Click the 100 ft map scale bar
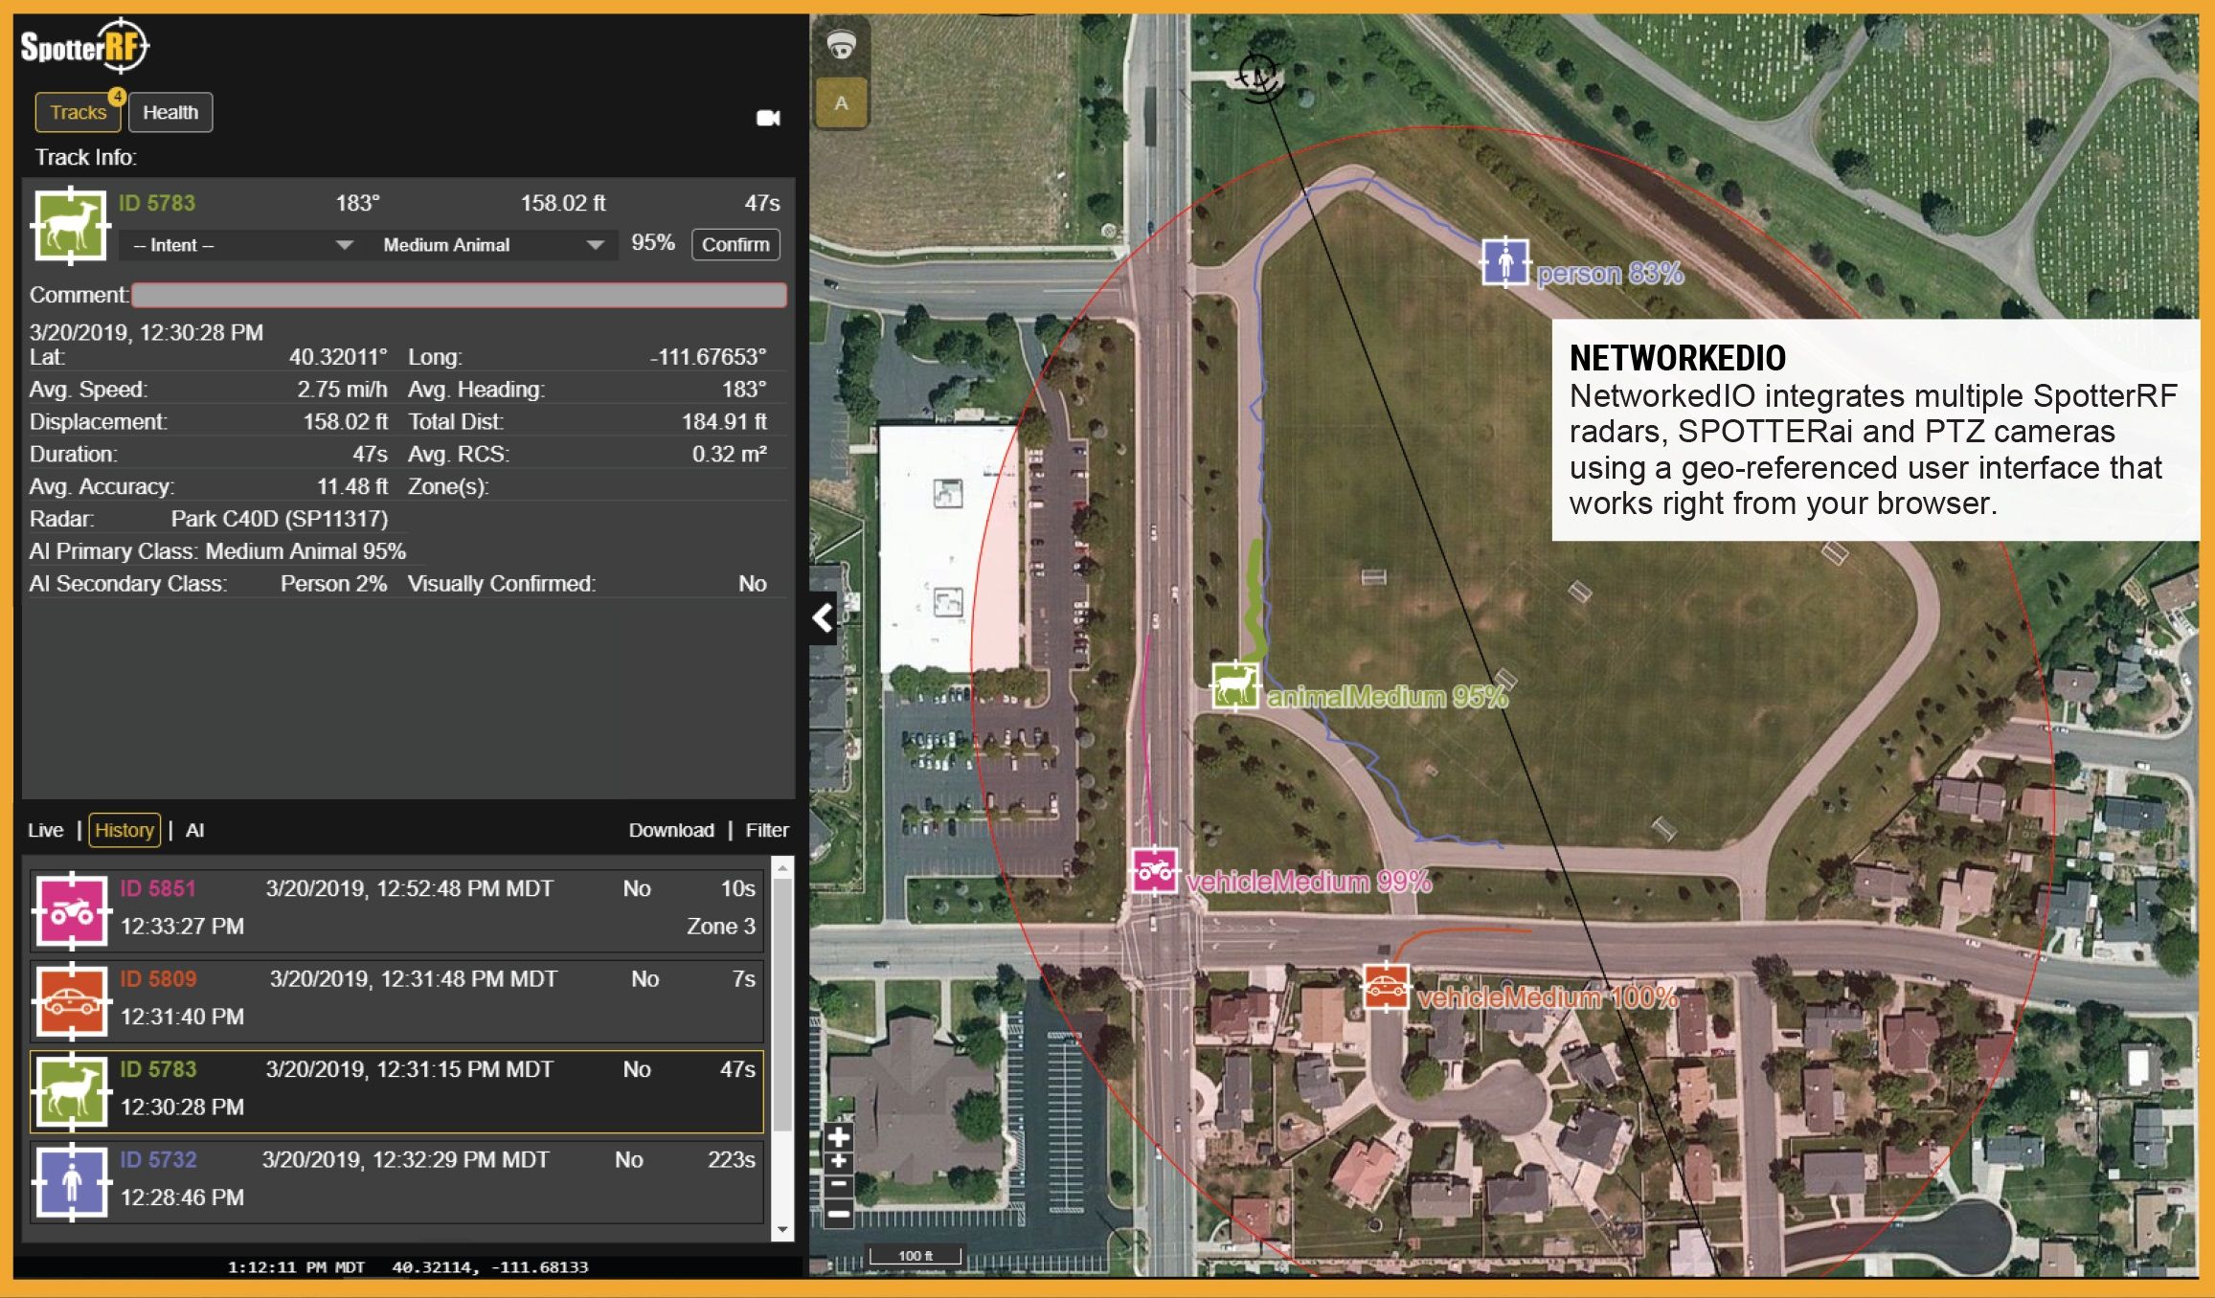The width and height of the screenshot is (2215, 1298). click(x=915, y=1256)
